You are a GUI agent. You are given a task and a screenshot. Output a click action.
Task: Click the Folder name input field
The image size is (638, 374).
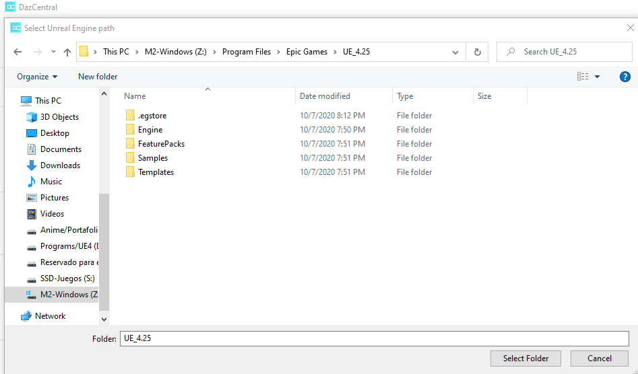click(x=374, y=338)
